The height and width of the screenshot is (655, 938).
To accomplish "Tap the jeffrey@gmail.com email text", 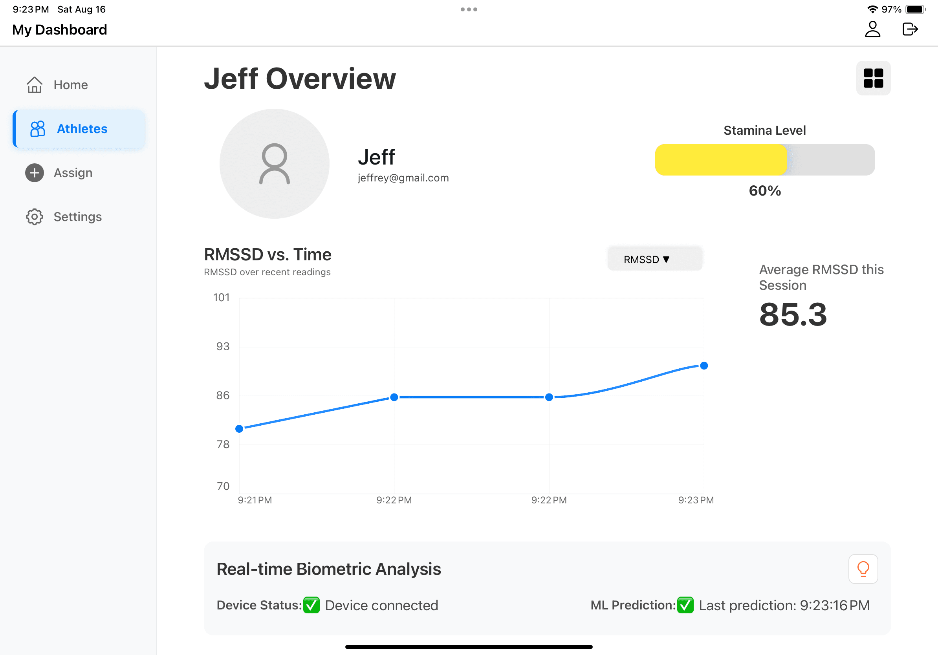I will point(403,177).
